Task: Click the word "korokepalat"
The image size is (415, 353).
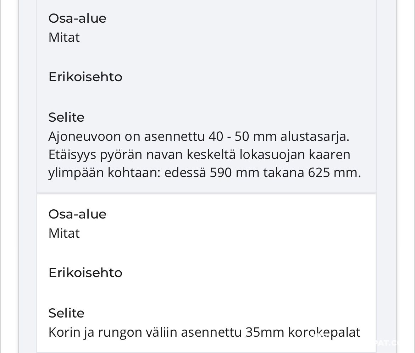Action: point(324,332)
